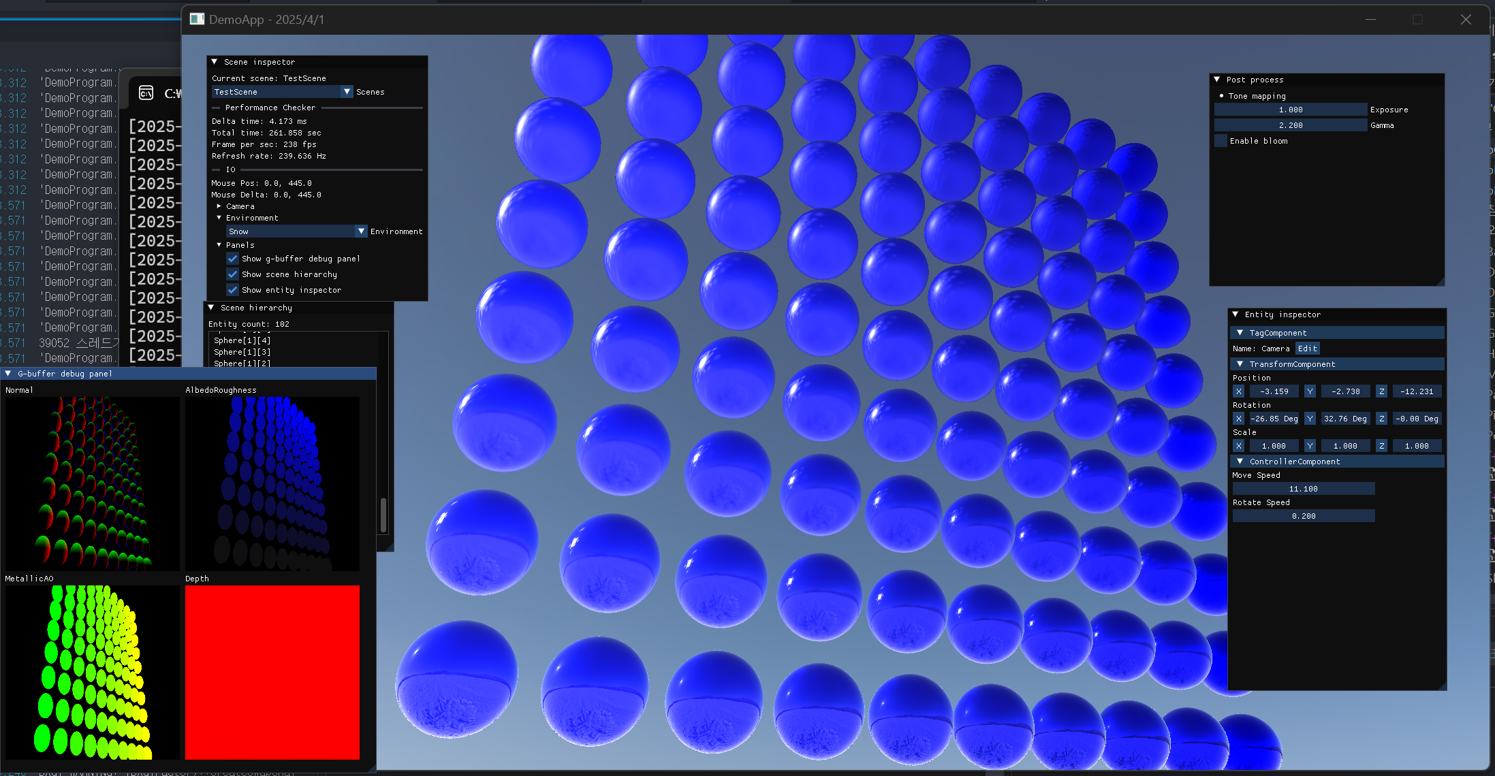Screen dimensions: 1495x776
Task: Select Sphere[1][4] in scene hierarchy
Action: (242, 340)
